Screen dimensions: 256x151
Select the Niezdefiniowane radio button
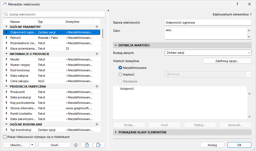click(x=120, y=68)
